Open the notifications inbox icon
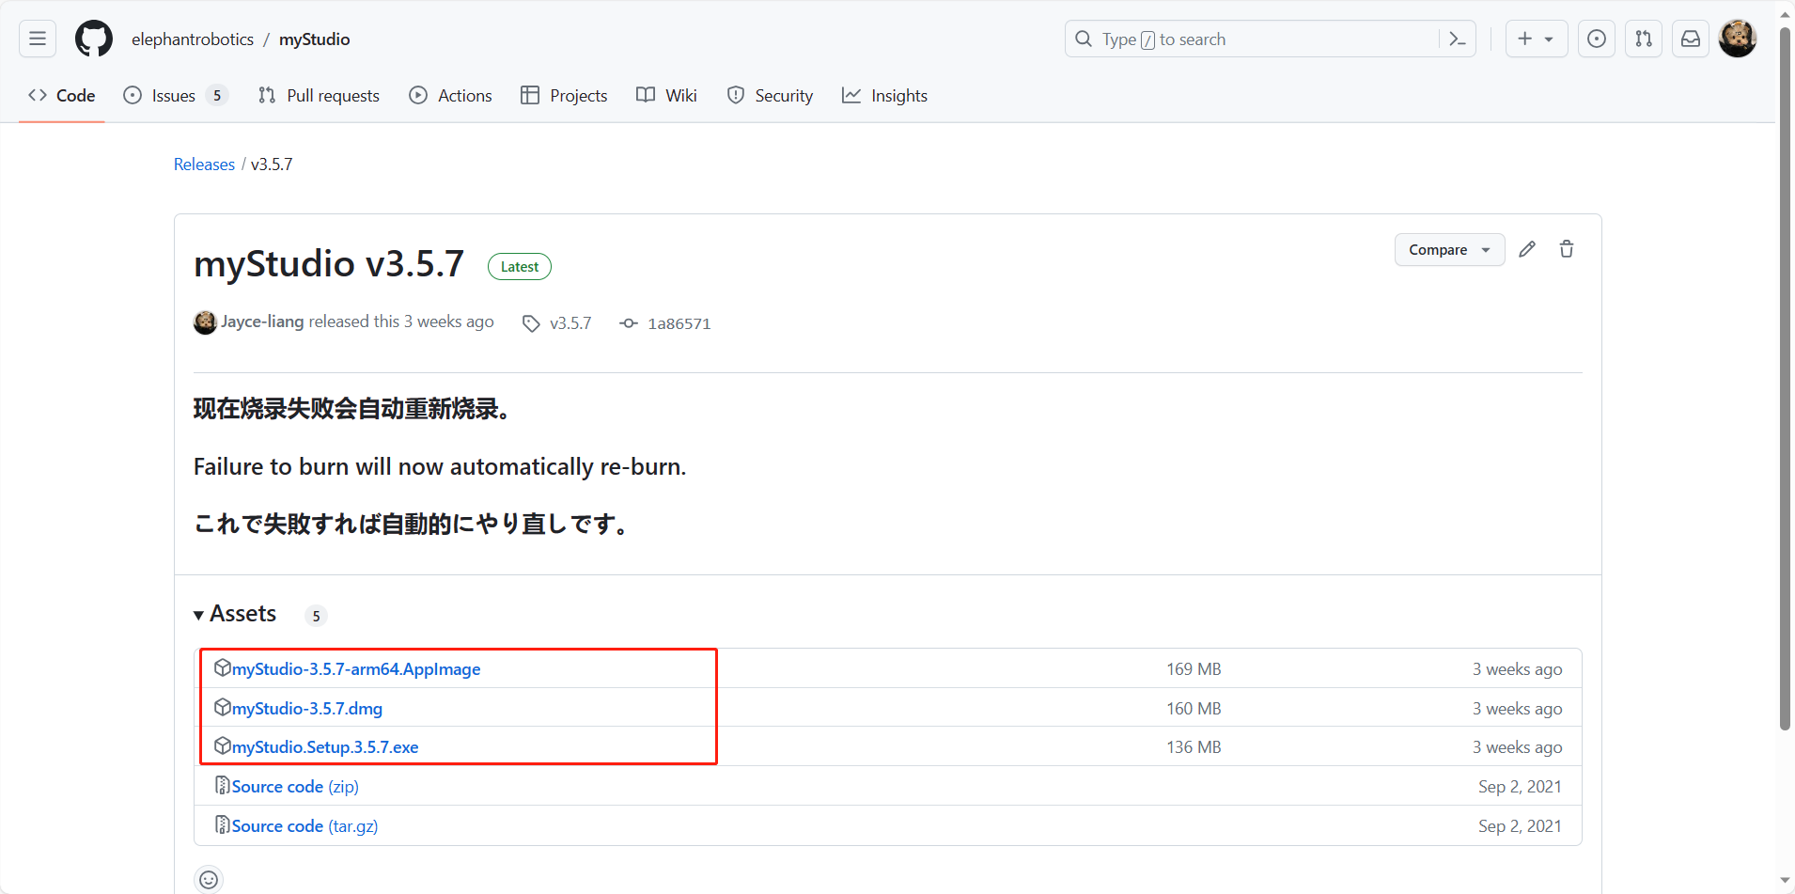1795x894 pixels. click(x=1691, y=39)
